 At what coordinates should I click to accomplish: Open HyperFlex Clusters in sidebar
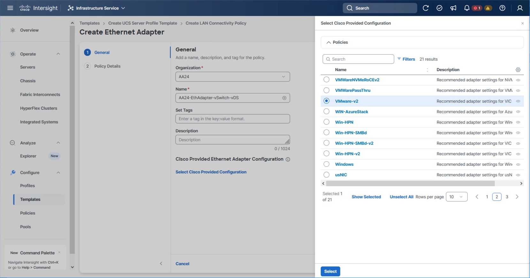coord(39,108)
